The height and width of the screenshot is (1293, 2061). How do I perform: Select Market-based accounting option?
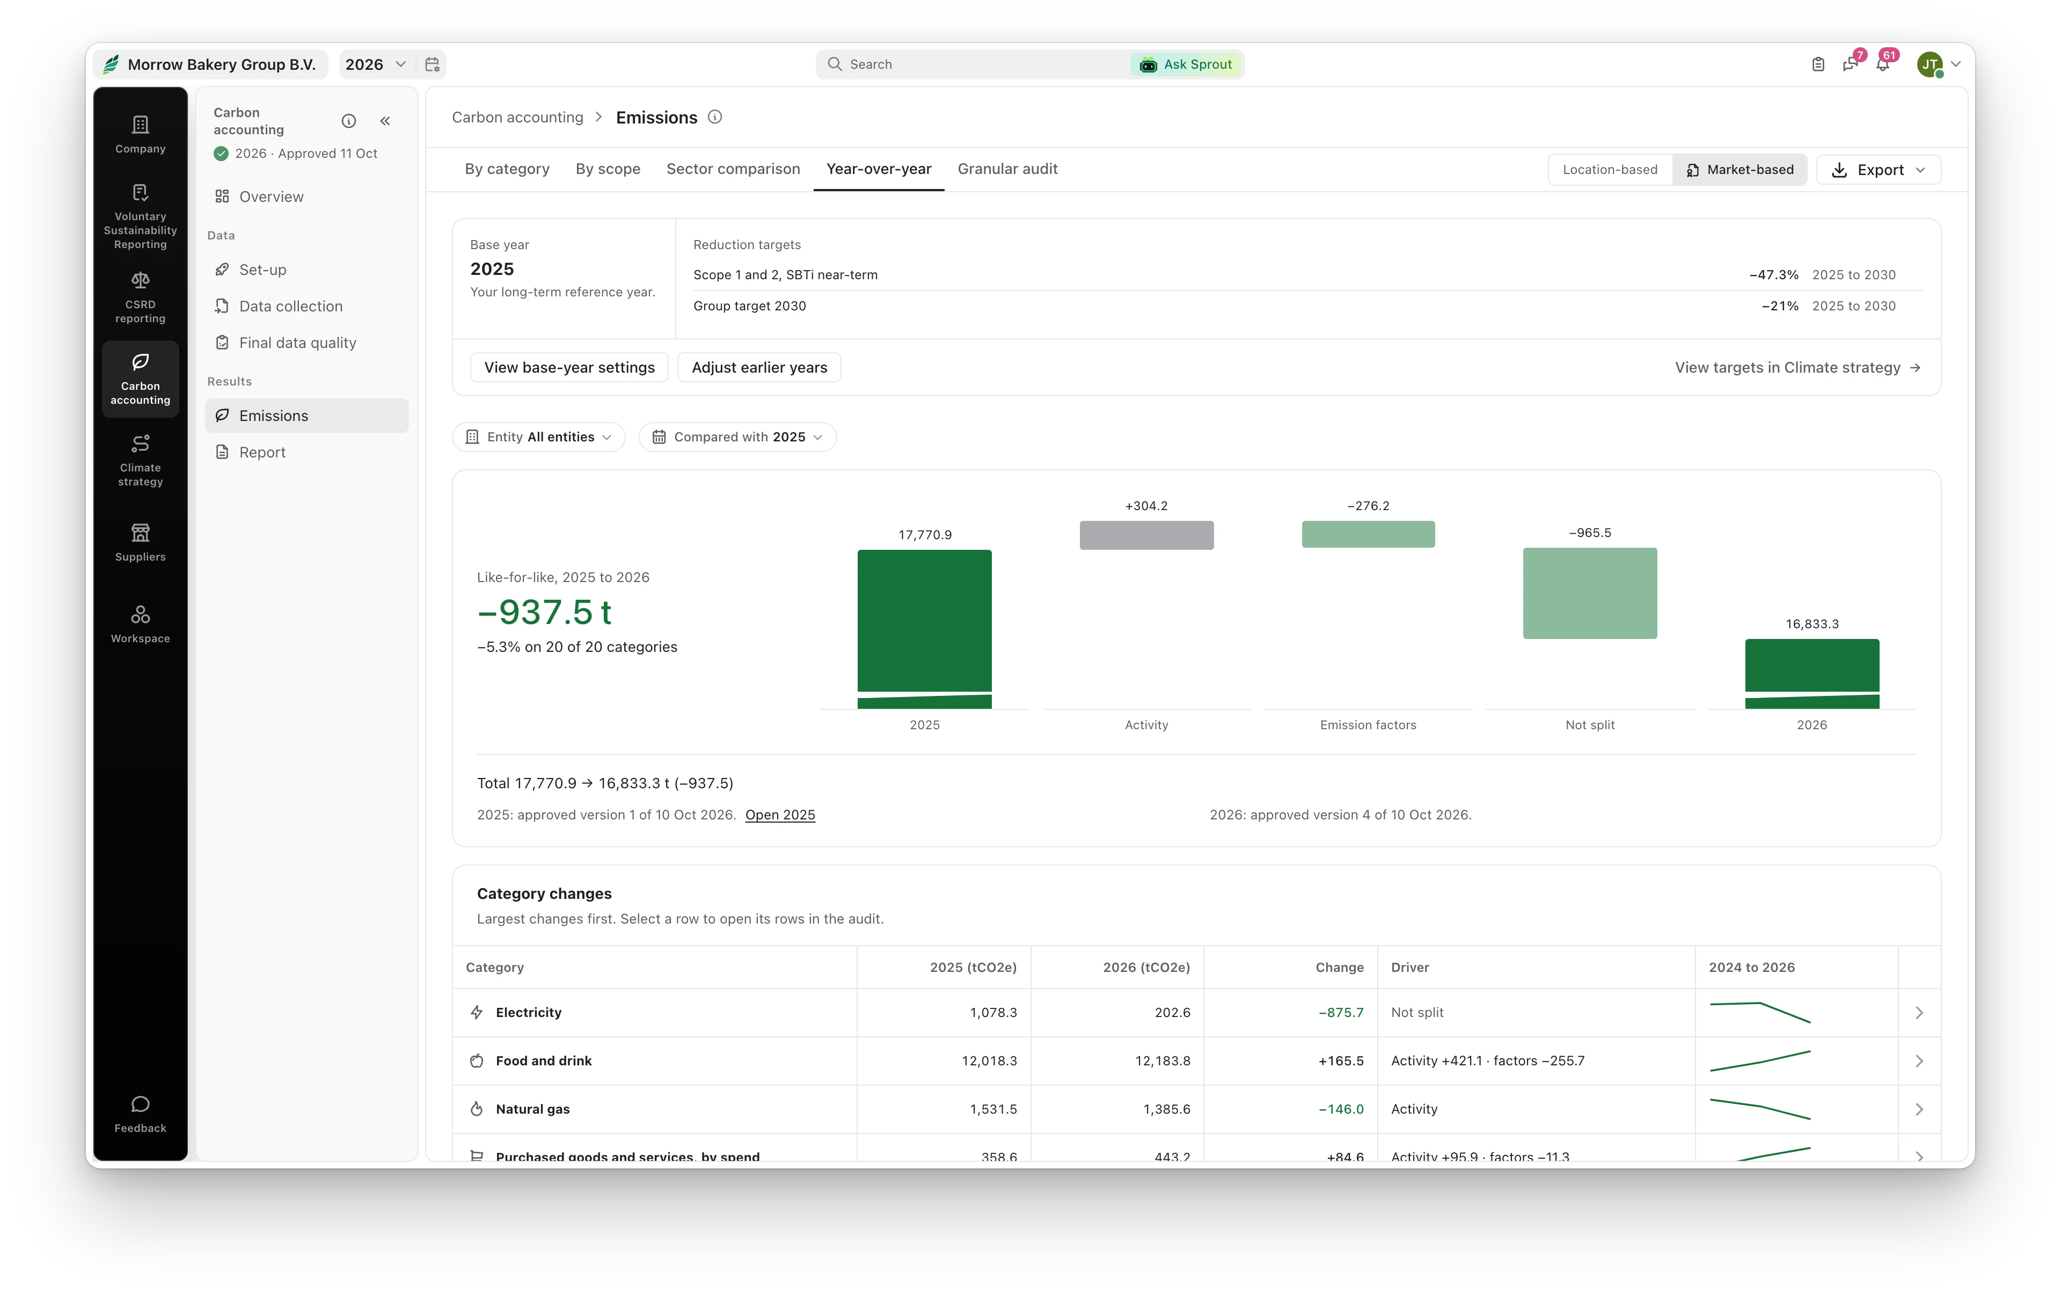coord(1740,169)
